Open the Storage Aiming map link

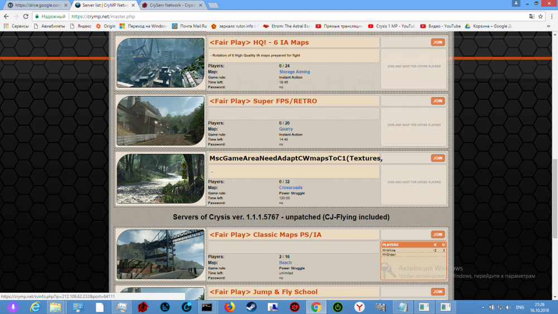point(294,72)
